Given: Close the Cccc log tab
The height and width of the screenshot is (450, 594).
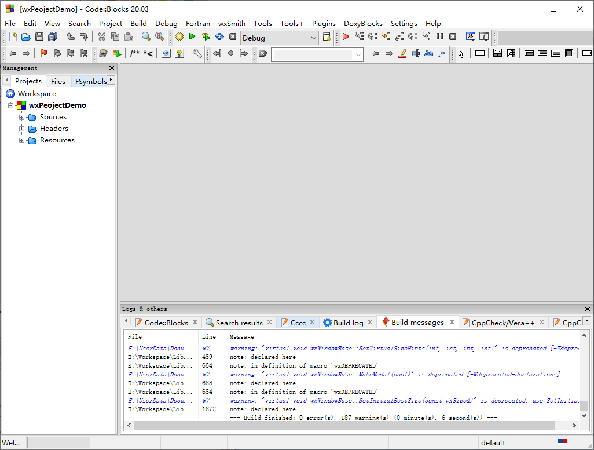Looking at the screenshot, I should click(x=312, y=322).
